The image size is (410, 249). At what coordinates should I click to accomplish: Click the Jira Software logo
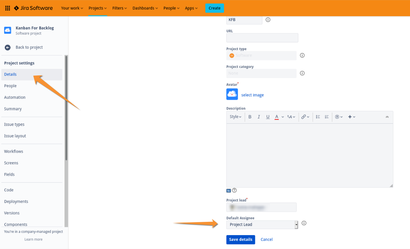point(33,8)
